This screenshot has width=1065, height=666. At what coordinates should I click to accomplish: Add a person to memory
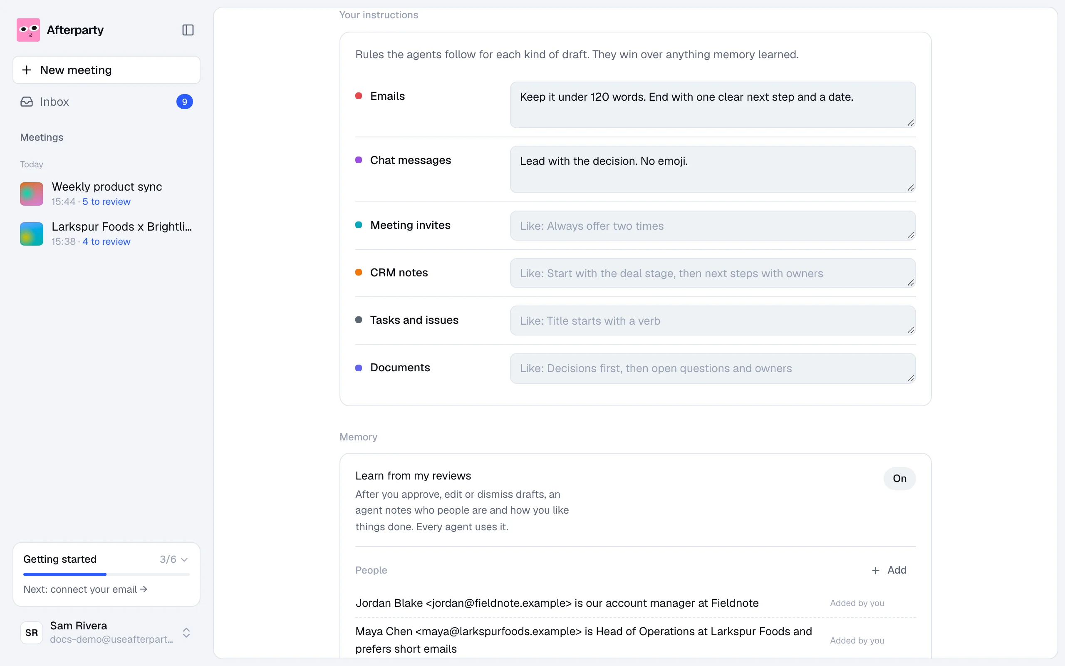click(x=889, y=570)
